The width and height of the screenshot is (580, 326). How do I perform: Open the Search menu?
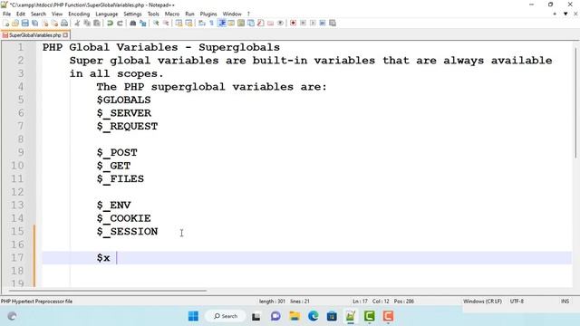pos(38,14)
